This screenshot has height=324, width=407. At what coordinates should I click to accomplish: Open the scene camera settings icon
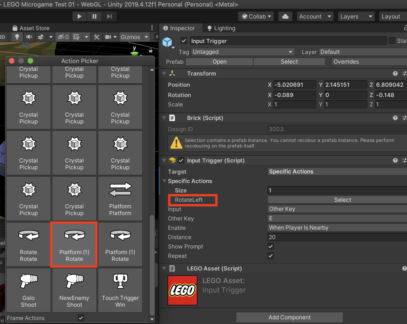click(108, 37)
